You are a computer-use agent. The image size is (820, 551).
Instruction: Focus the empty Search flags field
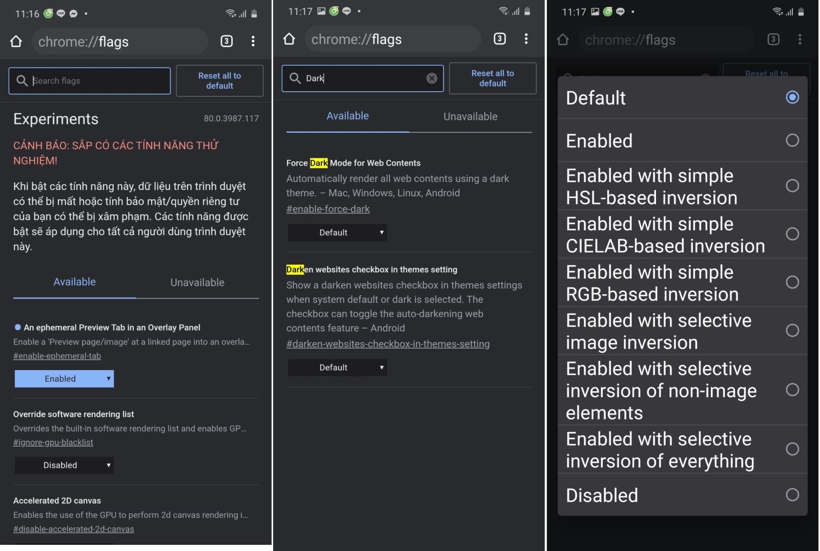pyautogui.click(x=97, y=81)
